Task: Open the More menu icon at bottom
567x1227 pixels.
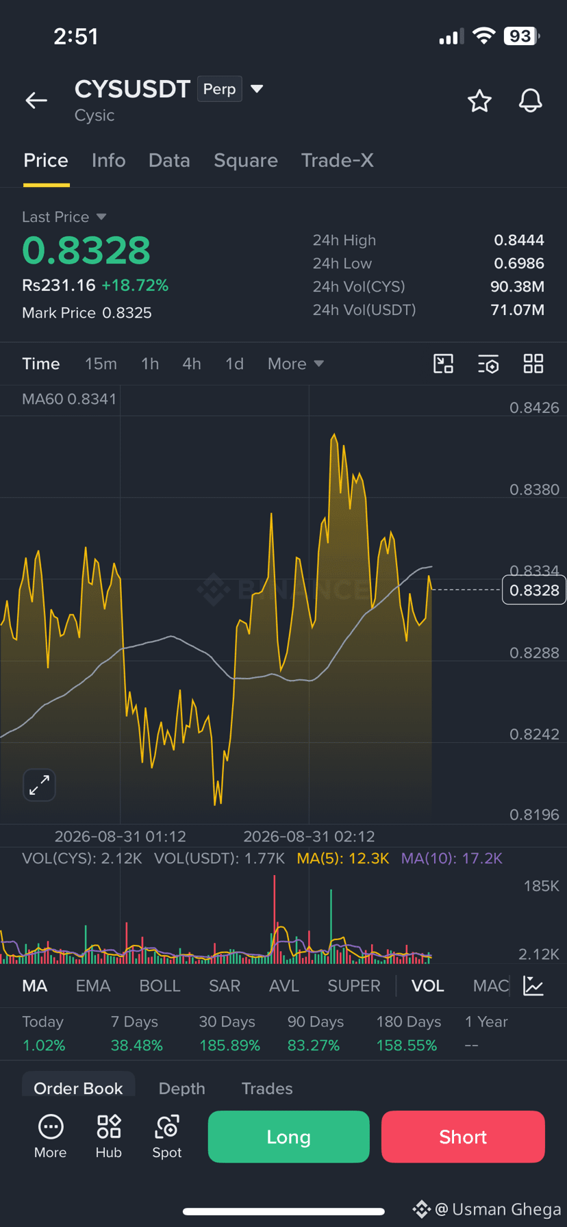Action: tap(51, 1137)
